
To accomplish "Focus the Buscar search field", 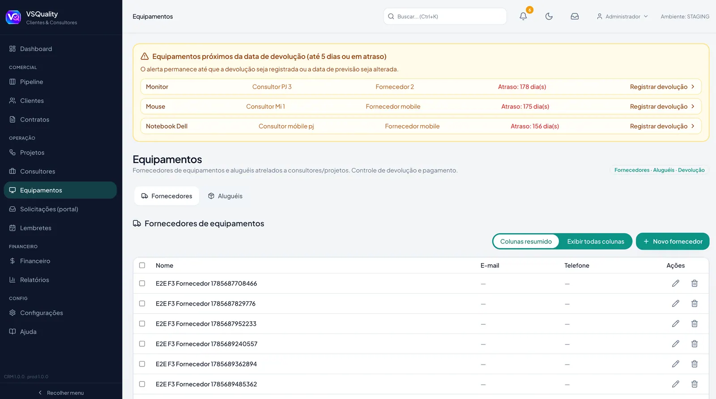I will pyautogui.click(x=445, y=17).
